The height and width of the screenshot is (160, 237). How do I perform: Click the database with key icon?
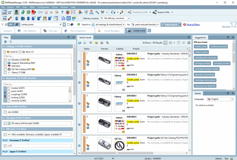(x=17, y=18)
